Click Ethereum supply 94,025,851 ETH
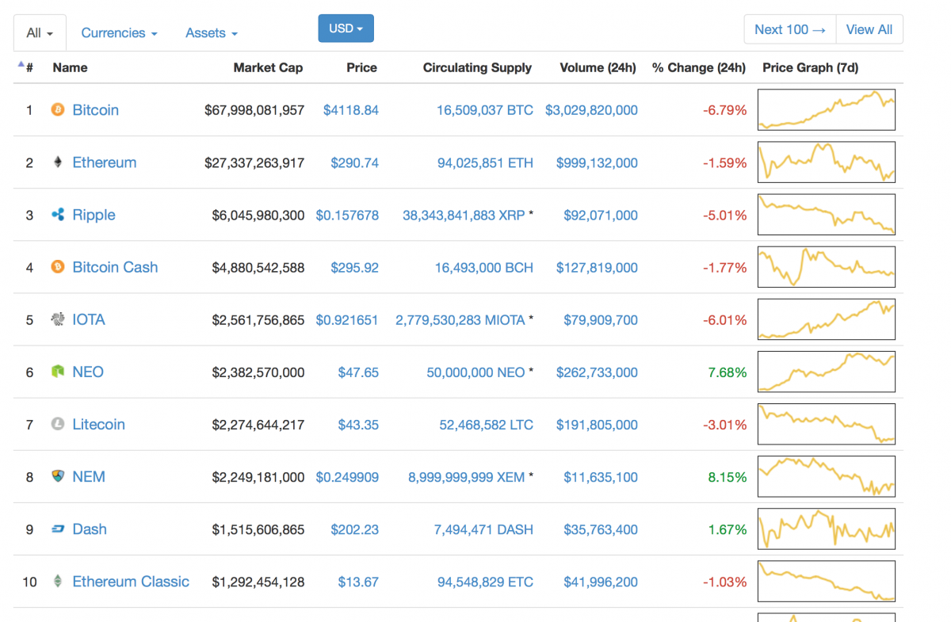The image size is (951, 622). (485, 162)
